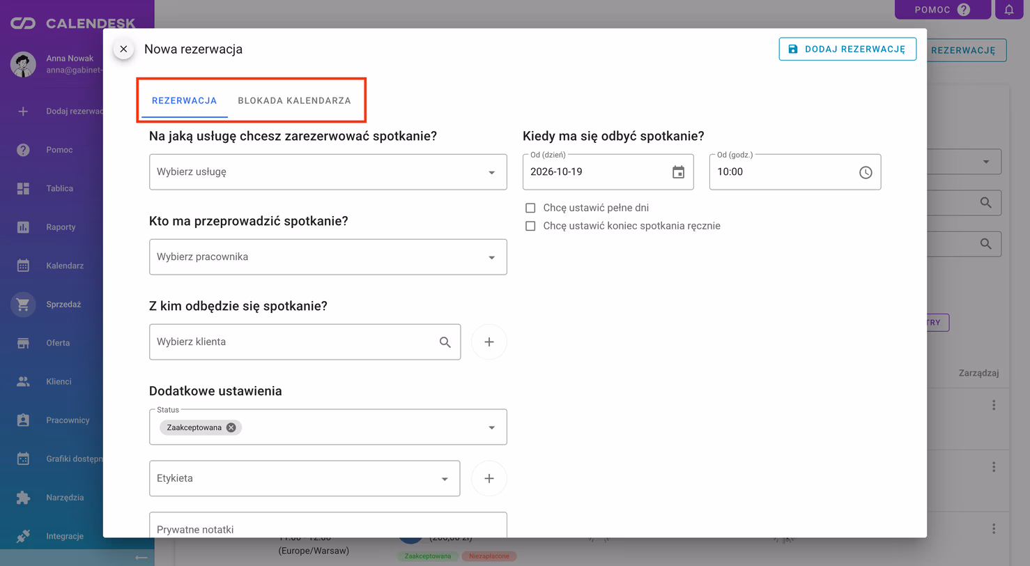Click the Dodaj rezerwację plus icon in sidebar
The width and height of the screenshot is (1030, 566).
click(23, 111)
